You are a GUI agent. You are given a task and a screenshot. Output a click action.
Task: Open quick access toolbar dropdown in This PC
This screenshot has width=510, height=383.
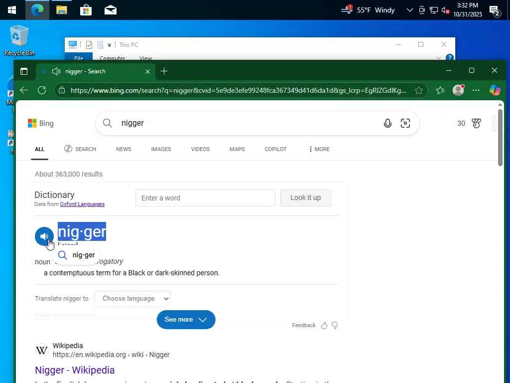coord(109,45)
